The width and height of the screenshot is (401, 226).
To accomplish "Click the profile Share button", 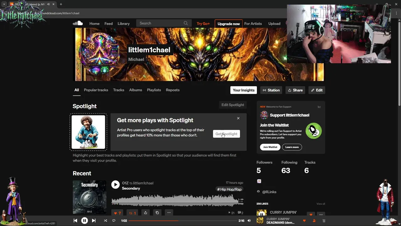I will pos(295,90).
